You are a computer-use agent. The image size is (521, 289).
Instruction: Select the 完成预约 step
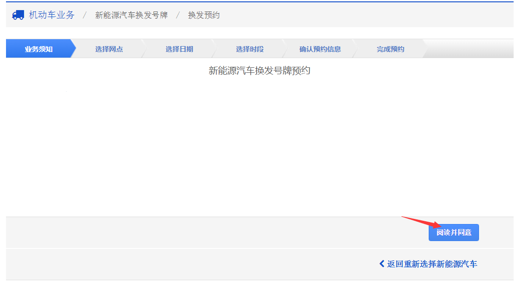(390, 49)
